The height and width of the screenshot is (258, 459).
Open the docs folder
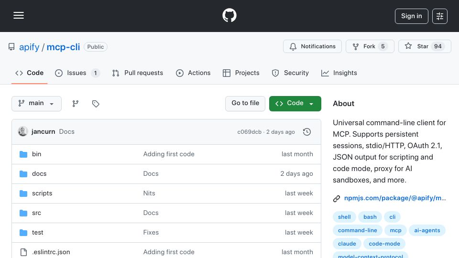point(39,174)
